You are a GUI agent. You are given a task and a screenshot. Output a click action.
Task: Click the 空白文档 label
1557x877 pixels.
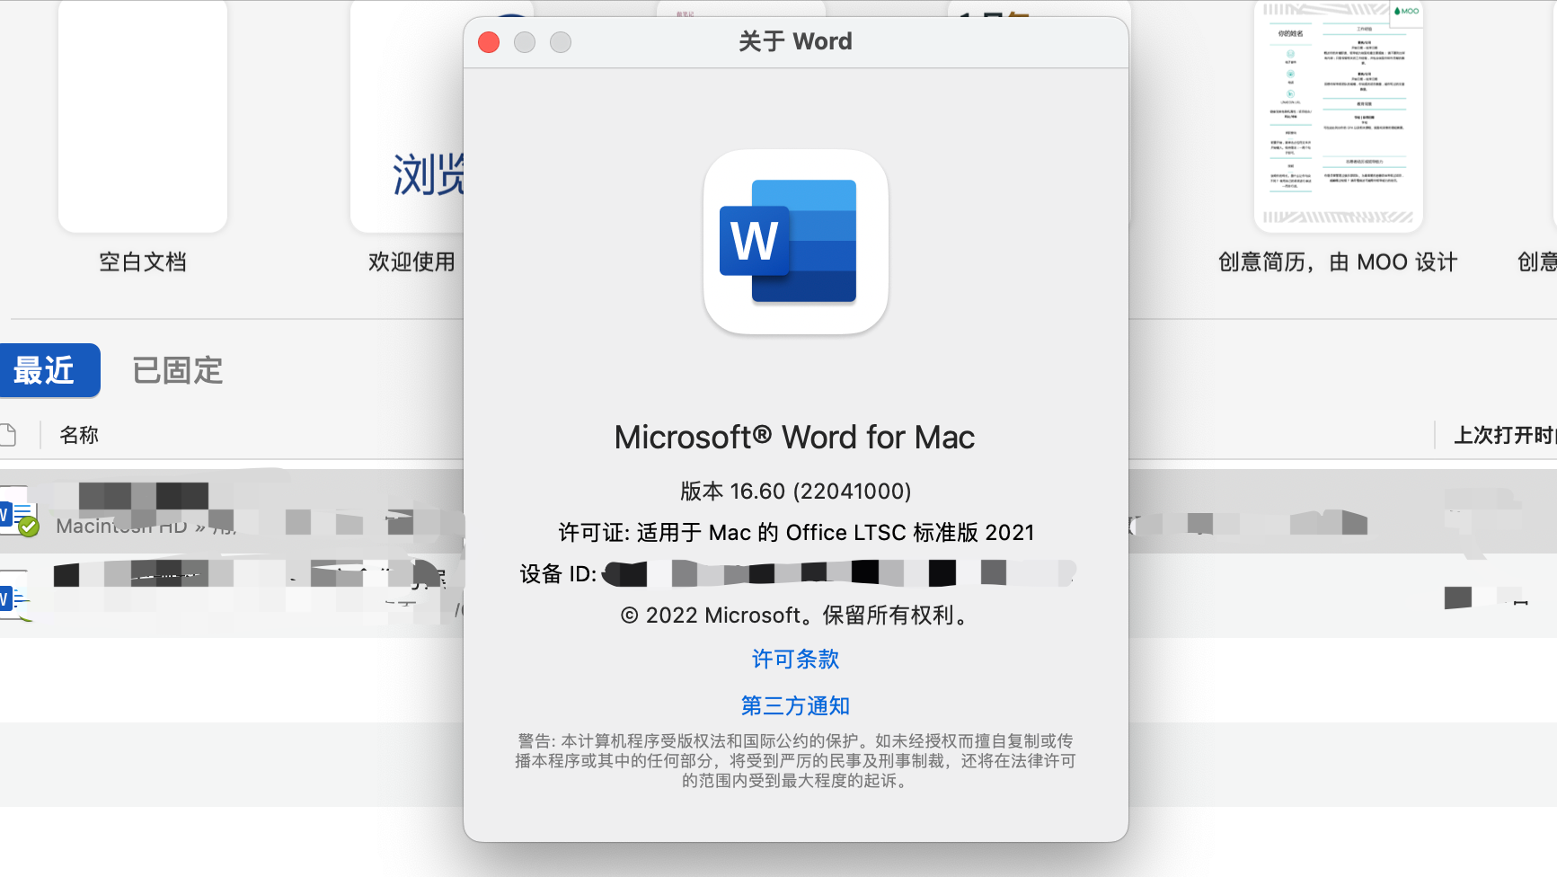[x=143, y=262]
